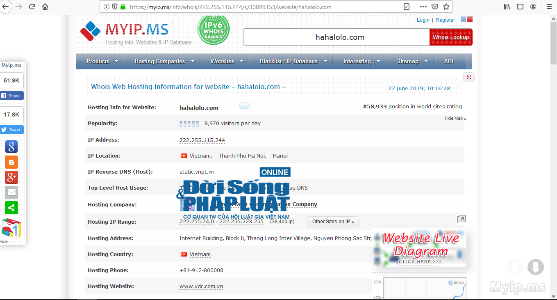Viewport: 557px width, 300px height.
Task: Click Hide Map to collapse the map
Action: tap(455, 118)
